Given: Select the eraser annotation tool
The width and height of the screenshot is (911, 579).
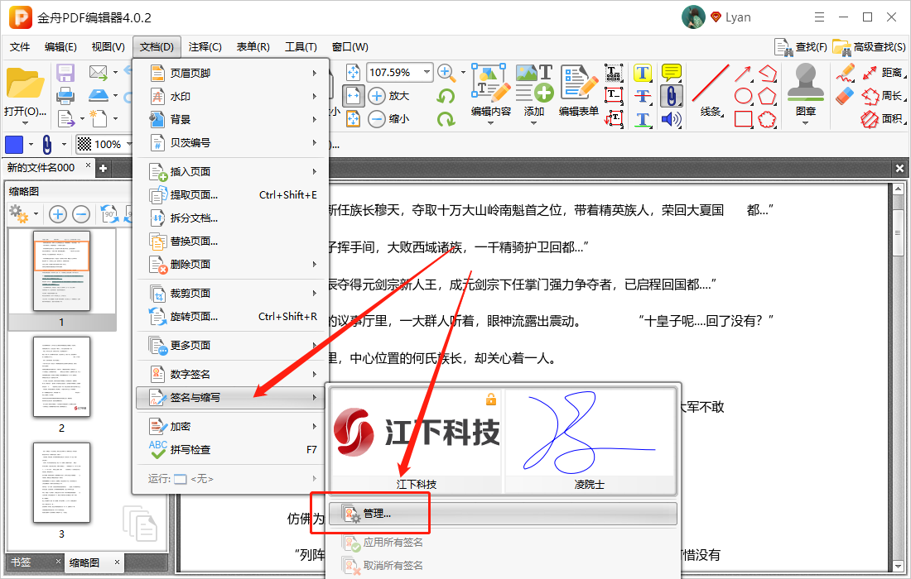Looking at the screenshot, I should click(x=844, y=97).
